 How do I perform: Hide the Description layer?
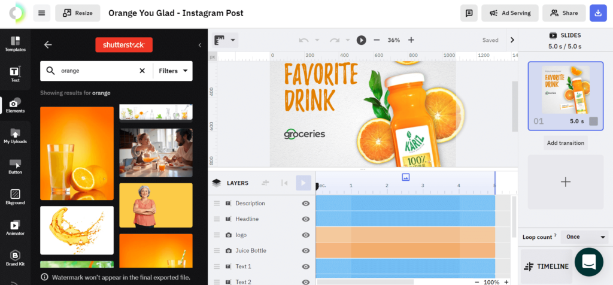coord(305,204)
